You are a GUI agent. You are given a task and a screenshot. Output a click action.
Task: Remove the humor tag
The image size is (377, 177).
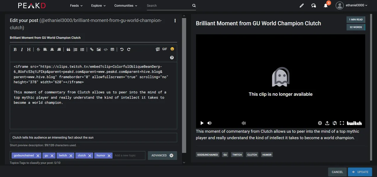pos(109,156)
